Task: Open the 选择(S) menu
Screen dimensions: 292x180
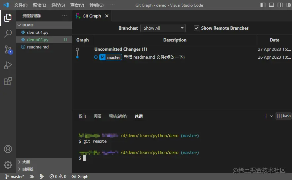Action: [58, 5]
